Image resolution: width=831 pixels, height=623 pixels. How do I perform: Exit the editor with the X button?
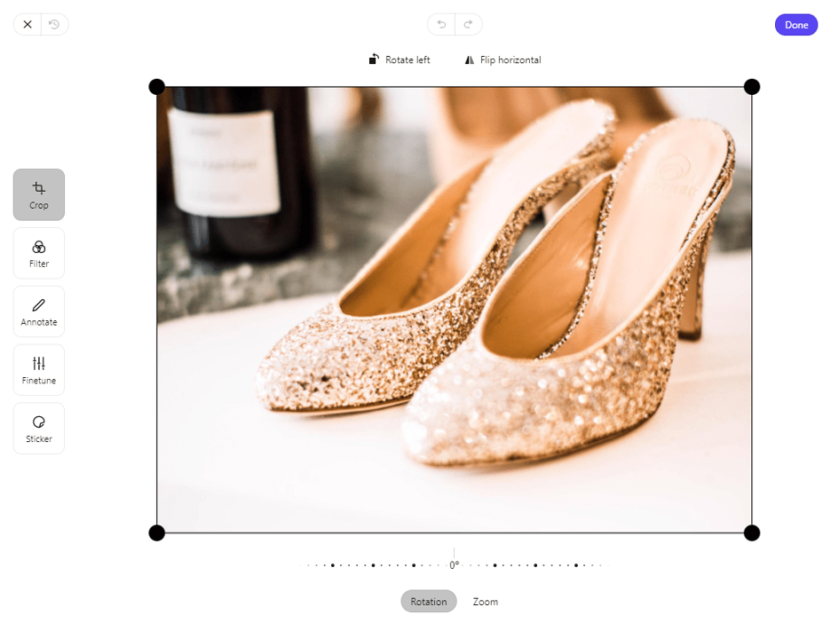(x=27, y=24)
